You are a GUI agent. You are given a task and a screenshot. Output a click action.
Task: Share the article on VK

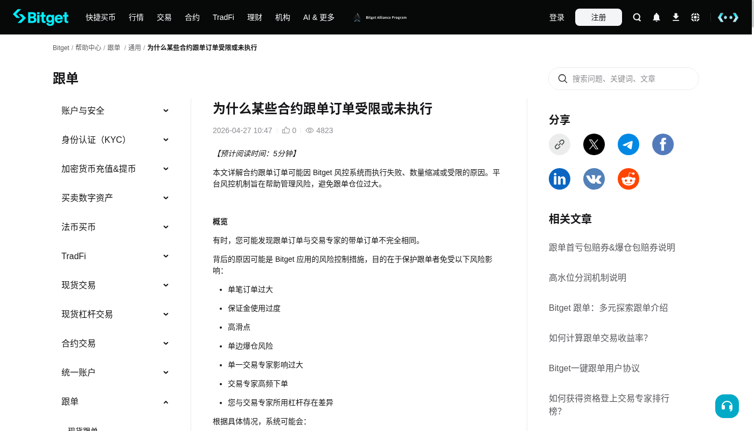click(x=594, y=179)
